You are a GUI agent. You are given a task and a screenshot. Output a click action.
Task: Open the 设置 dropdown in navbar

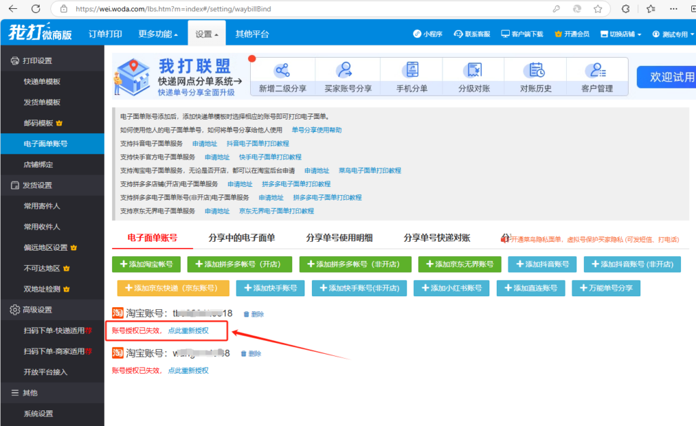[207, 34]
